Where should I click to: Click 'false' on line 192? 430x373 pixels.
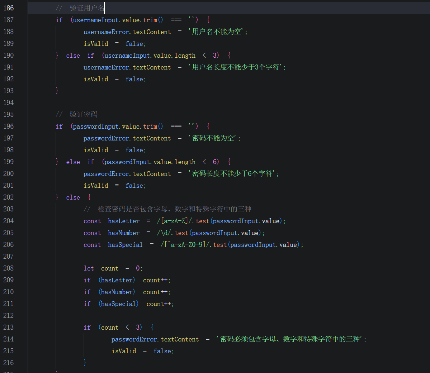134,79
